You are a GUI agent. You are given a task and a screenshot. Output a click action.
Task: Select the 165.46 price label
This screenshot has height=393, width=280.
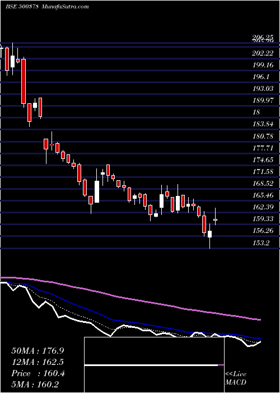(264, 195)
